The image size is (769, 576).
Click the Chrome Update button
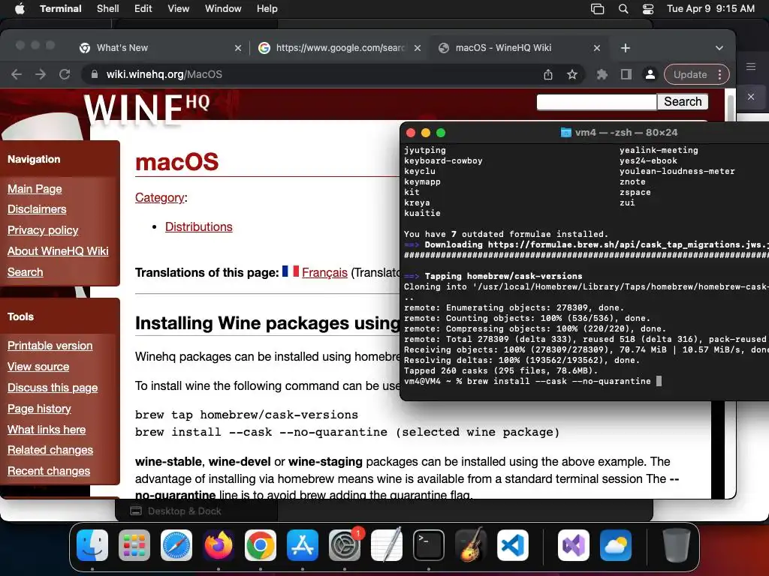689,74
